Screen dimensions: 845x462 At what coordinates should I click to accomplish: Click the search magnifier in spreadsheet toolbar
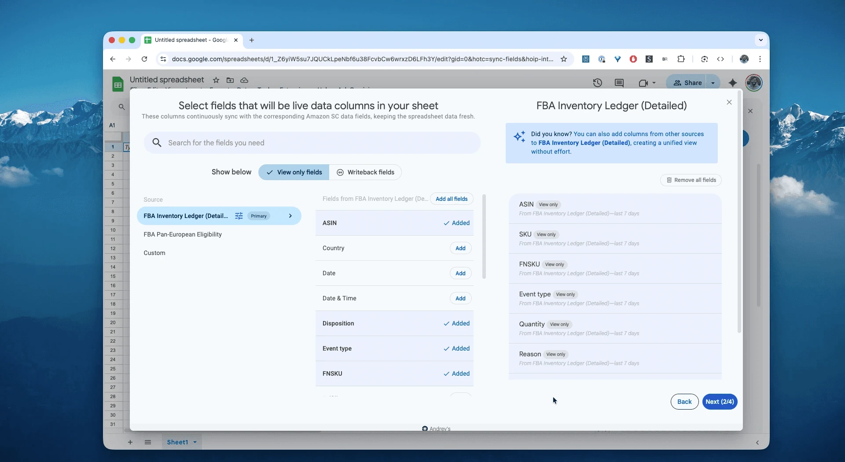coord(122,107)
